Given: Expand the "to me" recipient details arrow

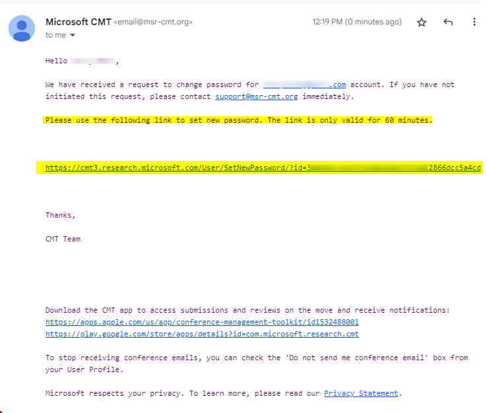Looking at the screenshot, I should coord(73,36).
